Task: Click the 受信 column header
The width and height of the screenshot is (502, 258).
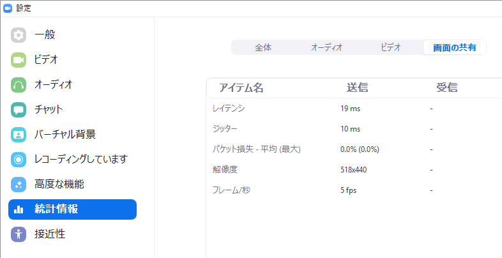Action: (446, 88)
